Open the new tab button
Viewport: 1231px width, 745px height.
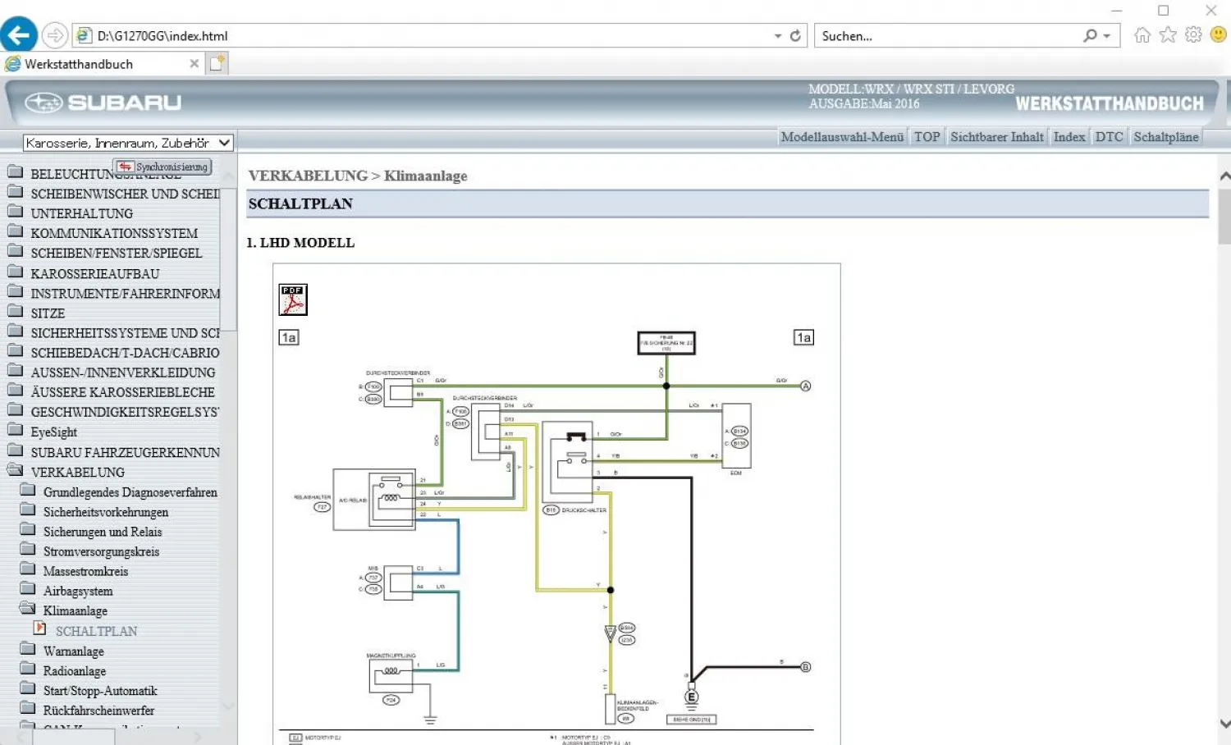click(217, 63)
